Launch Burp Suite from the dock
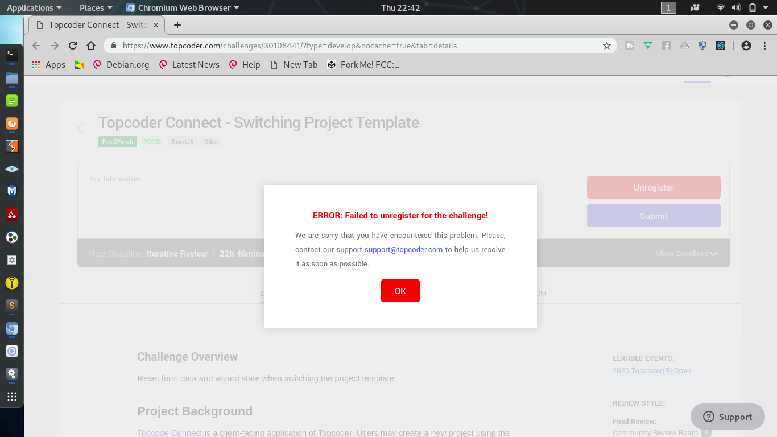Image resolution: width=777 pixels, height=437 pixels. 12,146
